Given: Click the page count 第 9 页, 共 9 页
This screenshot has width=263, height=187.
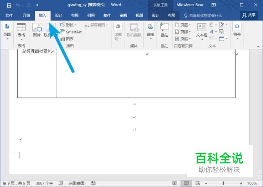Looking at the screenshot, I should 17,183.
